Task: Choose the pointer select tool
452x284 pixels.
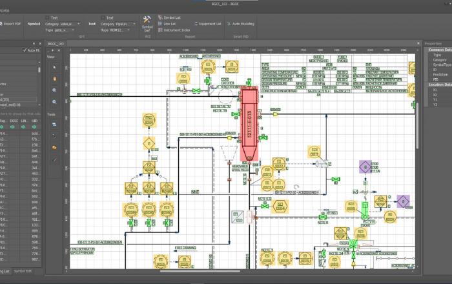Action: coord(54,67)
